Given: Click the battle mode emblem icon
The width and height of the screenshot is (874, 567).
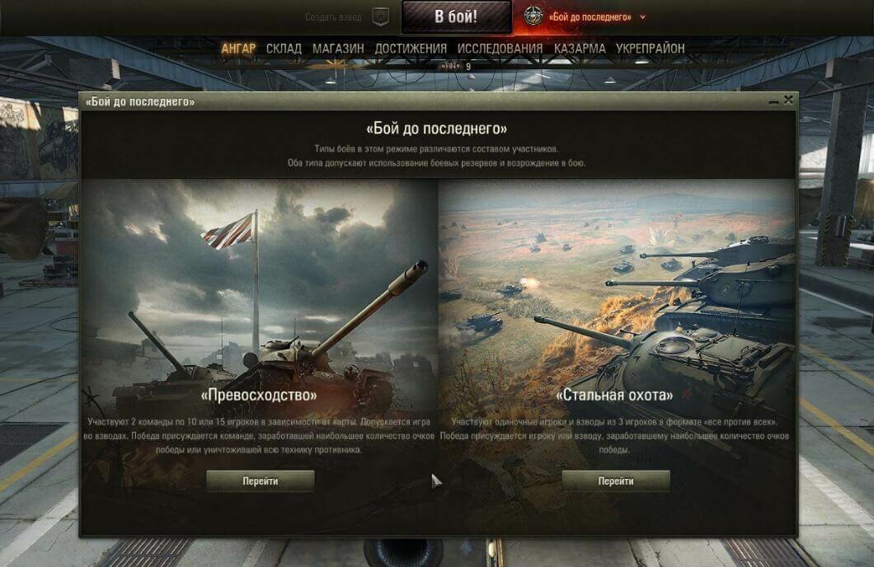Looking at the screenshot, I should (533, 16).
